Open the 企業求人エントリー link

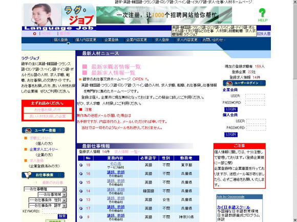(x=44, y=150)
